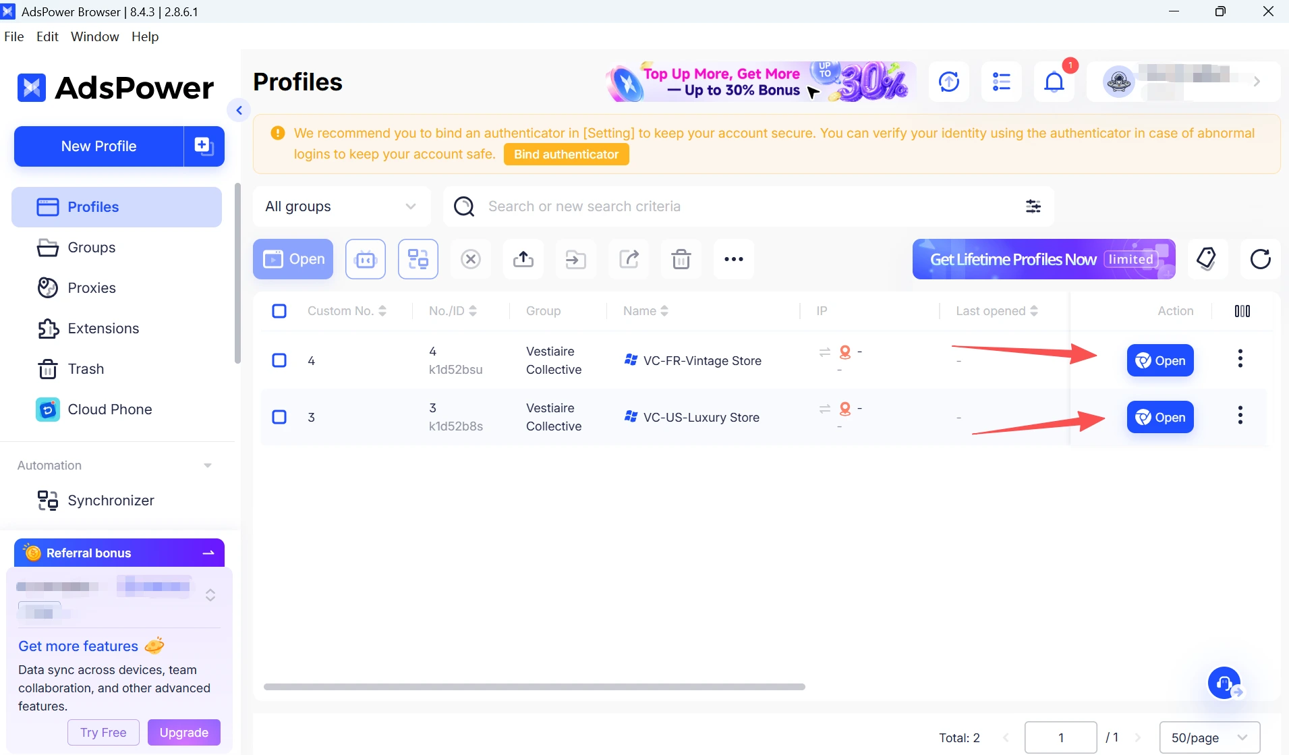Image resolution: width=1289 pixels, height=755 pixels.
Task: Select the checkbox for profile 4
Action: tap(279, 360)
